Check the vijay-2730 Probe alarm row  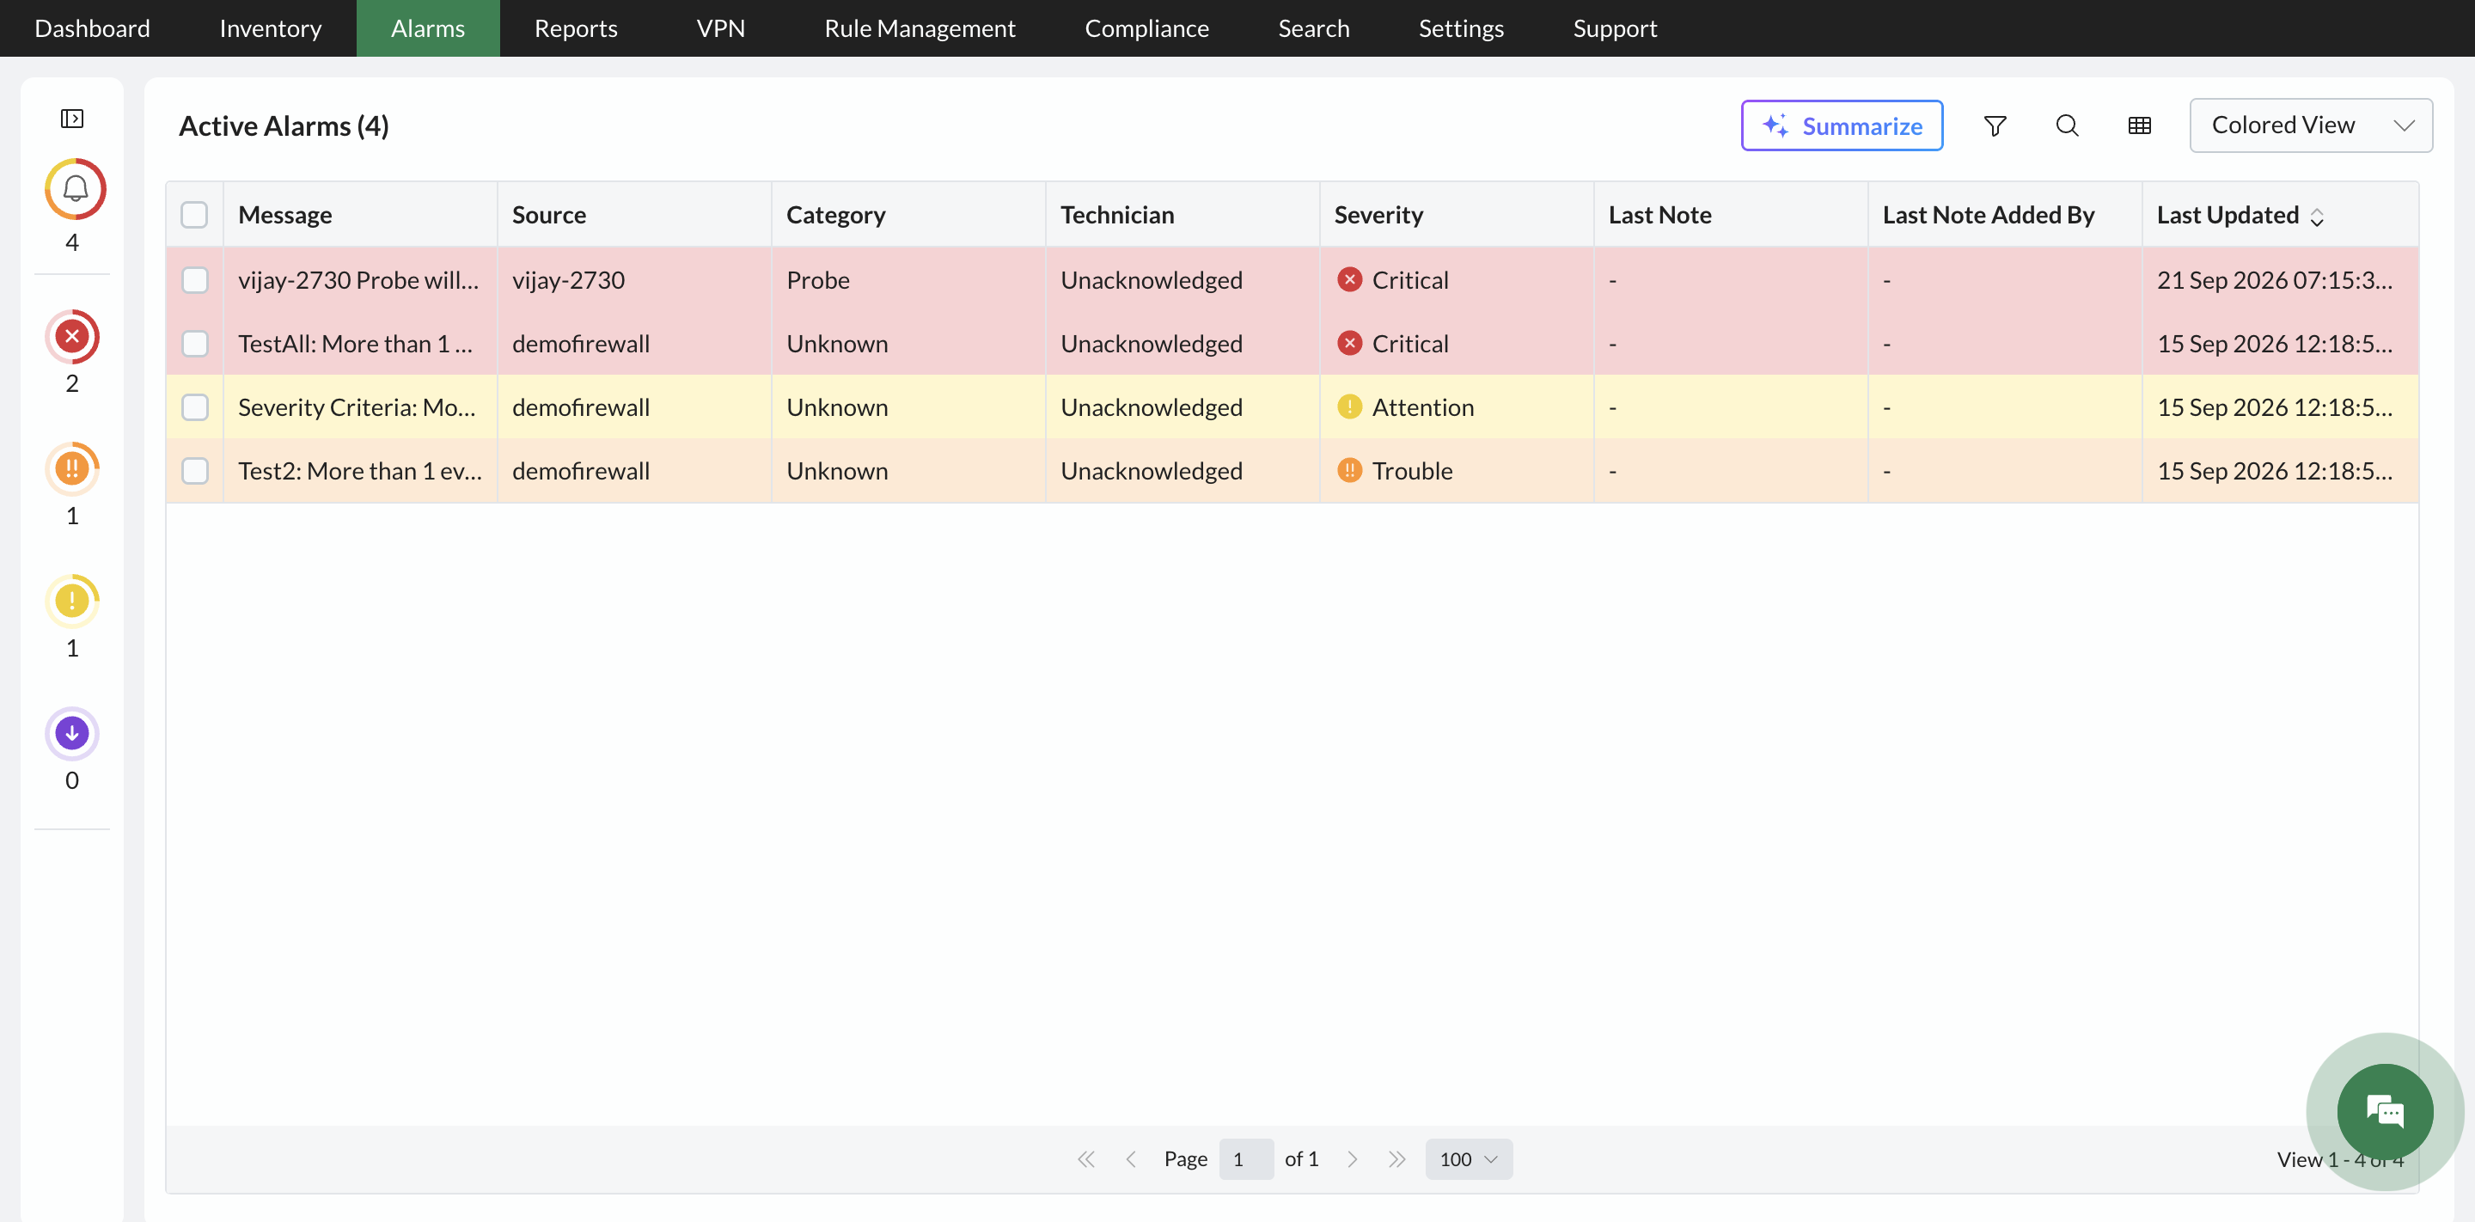point(194,279)
